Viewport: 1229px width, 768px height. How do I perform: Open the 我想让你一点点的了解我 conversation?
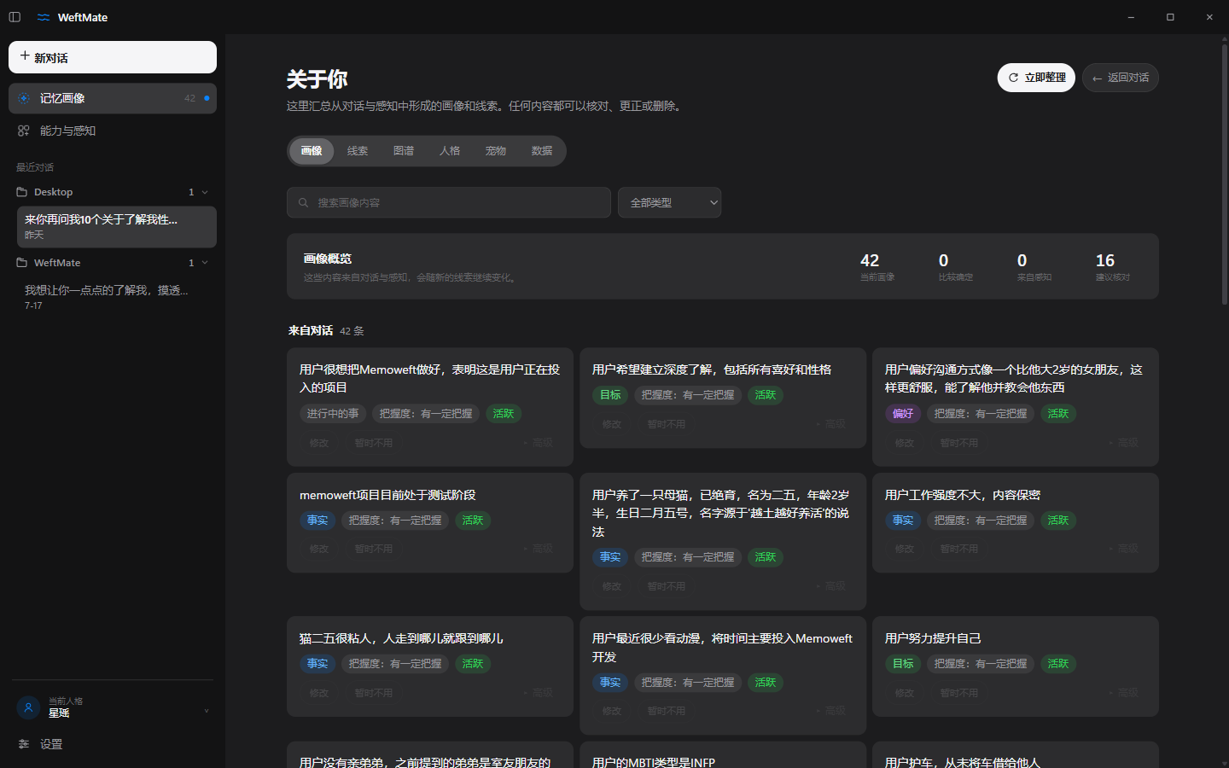tap(117, 297)
